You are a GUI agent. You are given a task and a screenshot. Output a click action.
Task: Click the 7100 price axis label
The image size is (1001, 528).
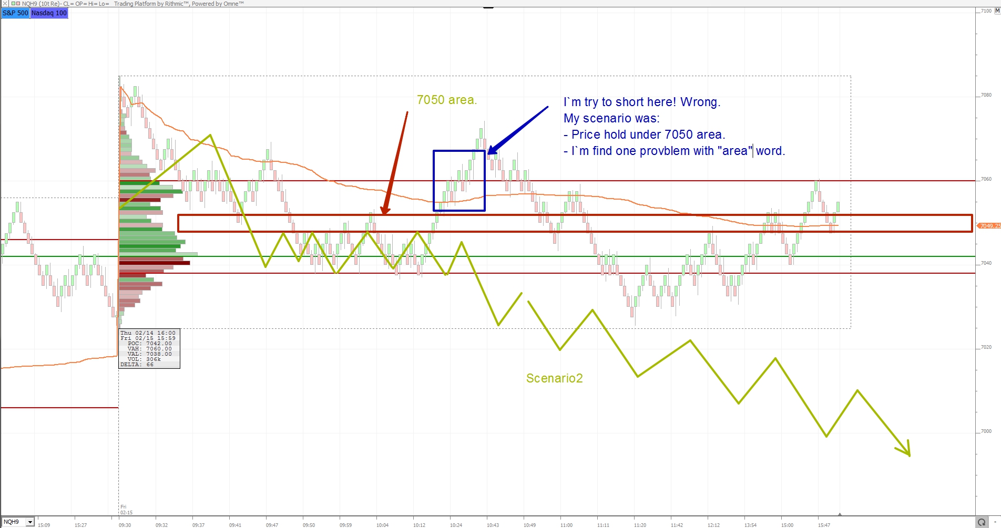(x=986, y=11)
